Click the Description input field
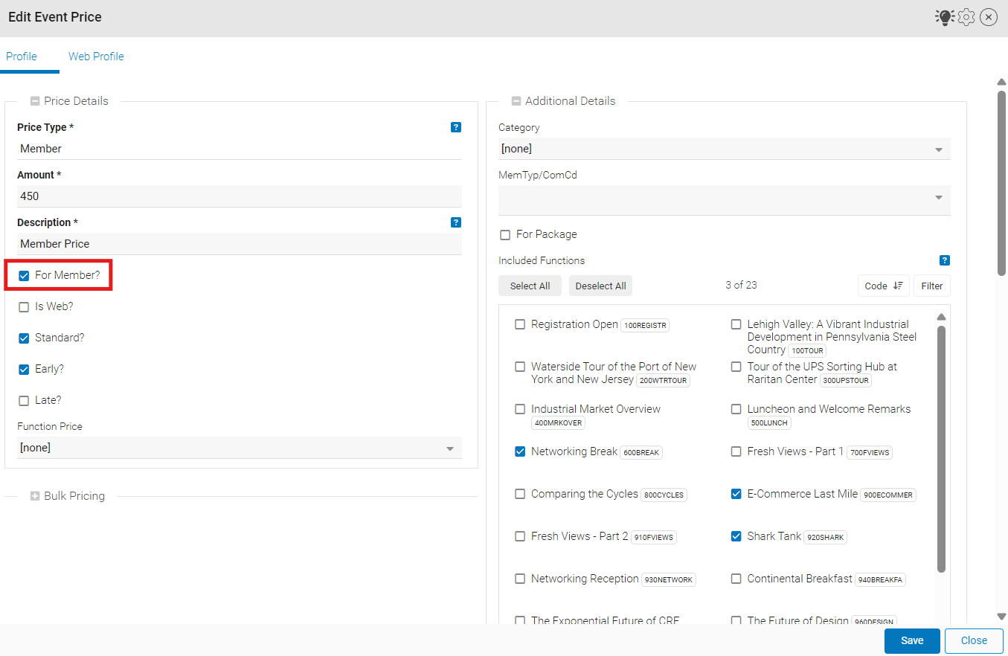Image resolution: width=1008 pixels, height=656 pixels. 240,244
